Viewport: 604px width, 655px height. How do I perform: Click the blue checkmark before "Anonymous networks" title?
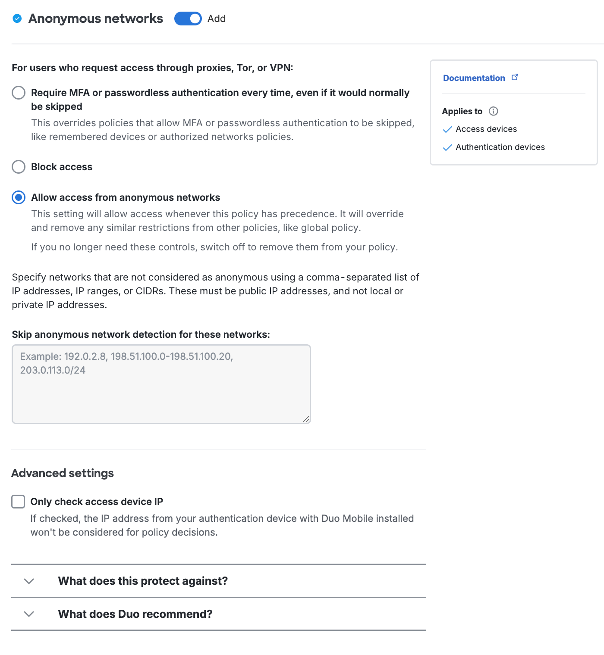(x=17, y=18)
